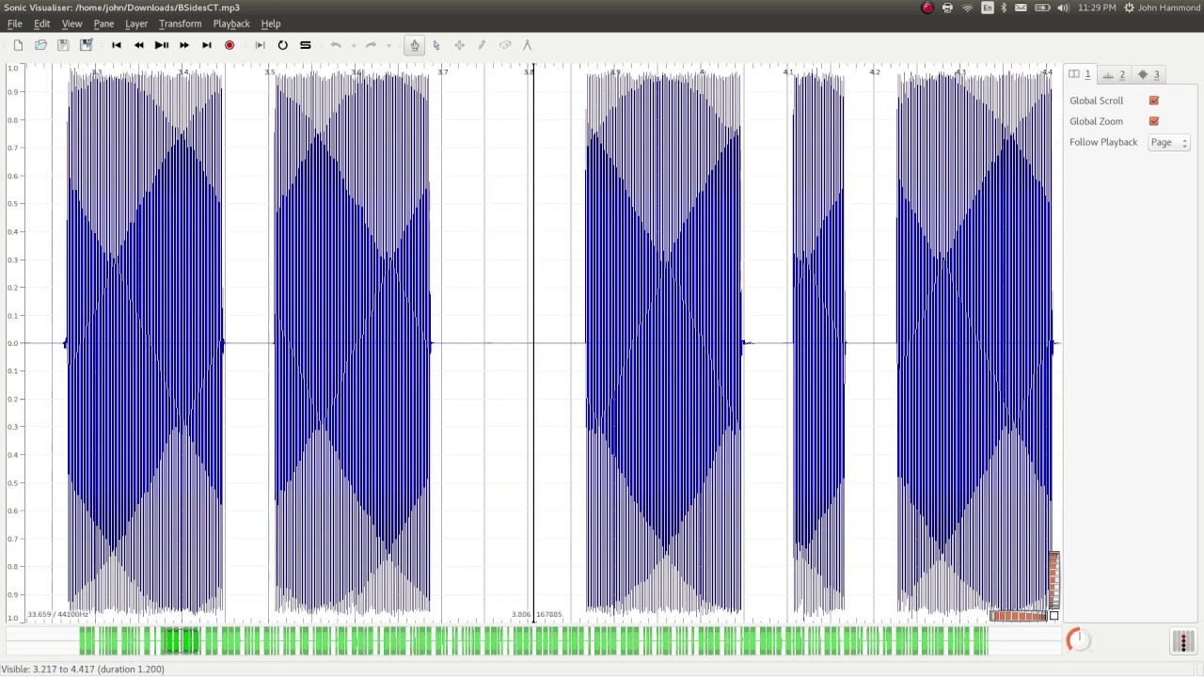
Task: Open the View menu
Action: coord(71,24)
